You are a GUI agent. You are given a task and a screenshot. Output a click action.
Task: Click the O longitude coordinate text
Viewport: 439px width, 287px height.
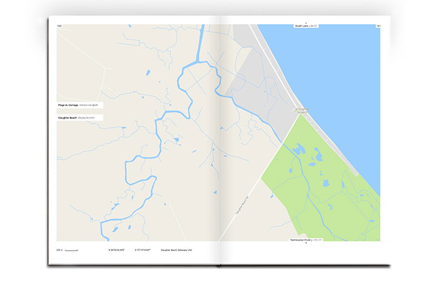[x=142, y=250]
